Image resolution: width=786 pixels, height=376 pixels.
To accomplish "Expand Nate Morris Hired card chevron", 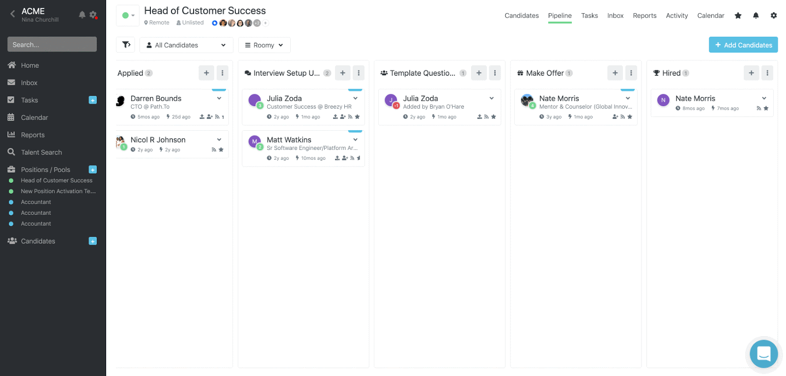I will click(764, 98).
